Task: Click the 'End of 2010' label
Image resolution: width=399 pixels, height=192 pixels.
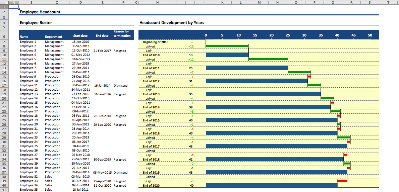Action: [x=151, y=55]
